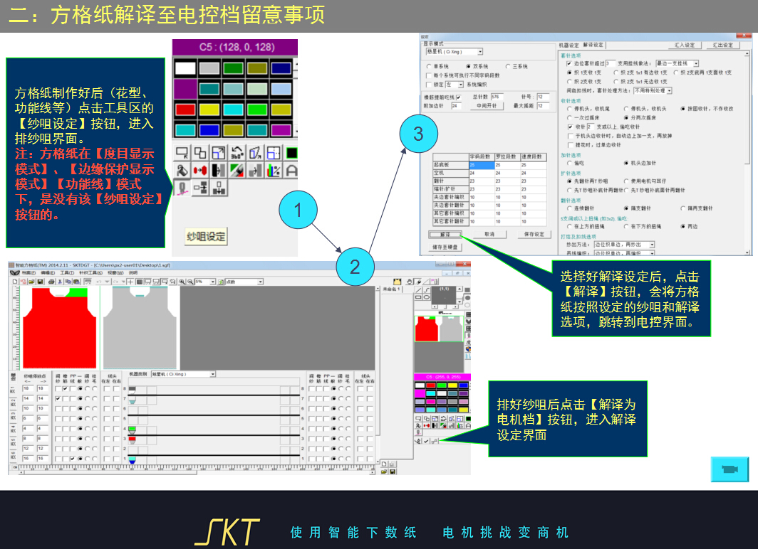Switch to the 解译设定 tab
758x549 pixels.
coord(593,45)
